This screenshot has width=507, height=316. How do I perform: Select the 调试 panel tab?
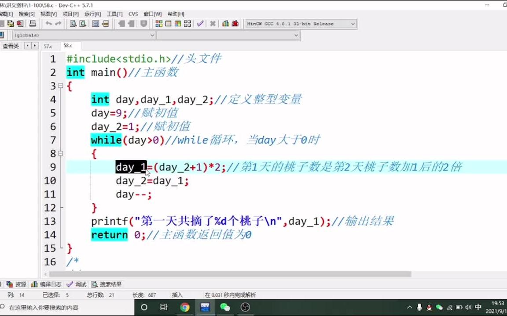tap(79, 284)
